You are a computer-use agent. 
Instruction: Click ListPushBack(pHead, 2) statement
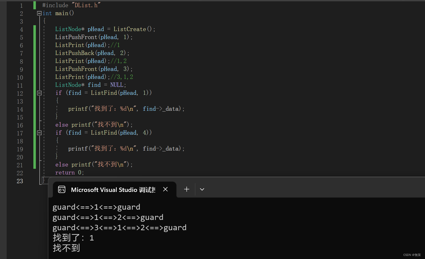pyautogui.click(x=92, y=53)
